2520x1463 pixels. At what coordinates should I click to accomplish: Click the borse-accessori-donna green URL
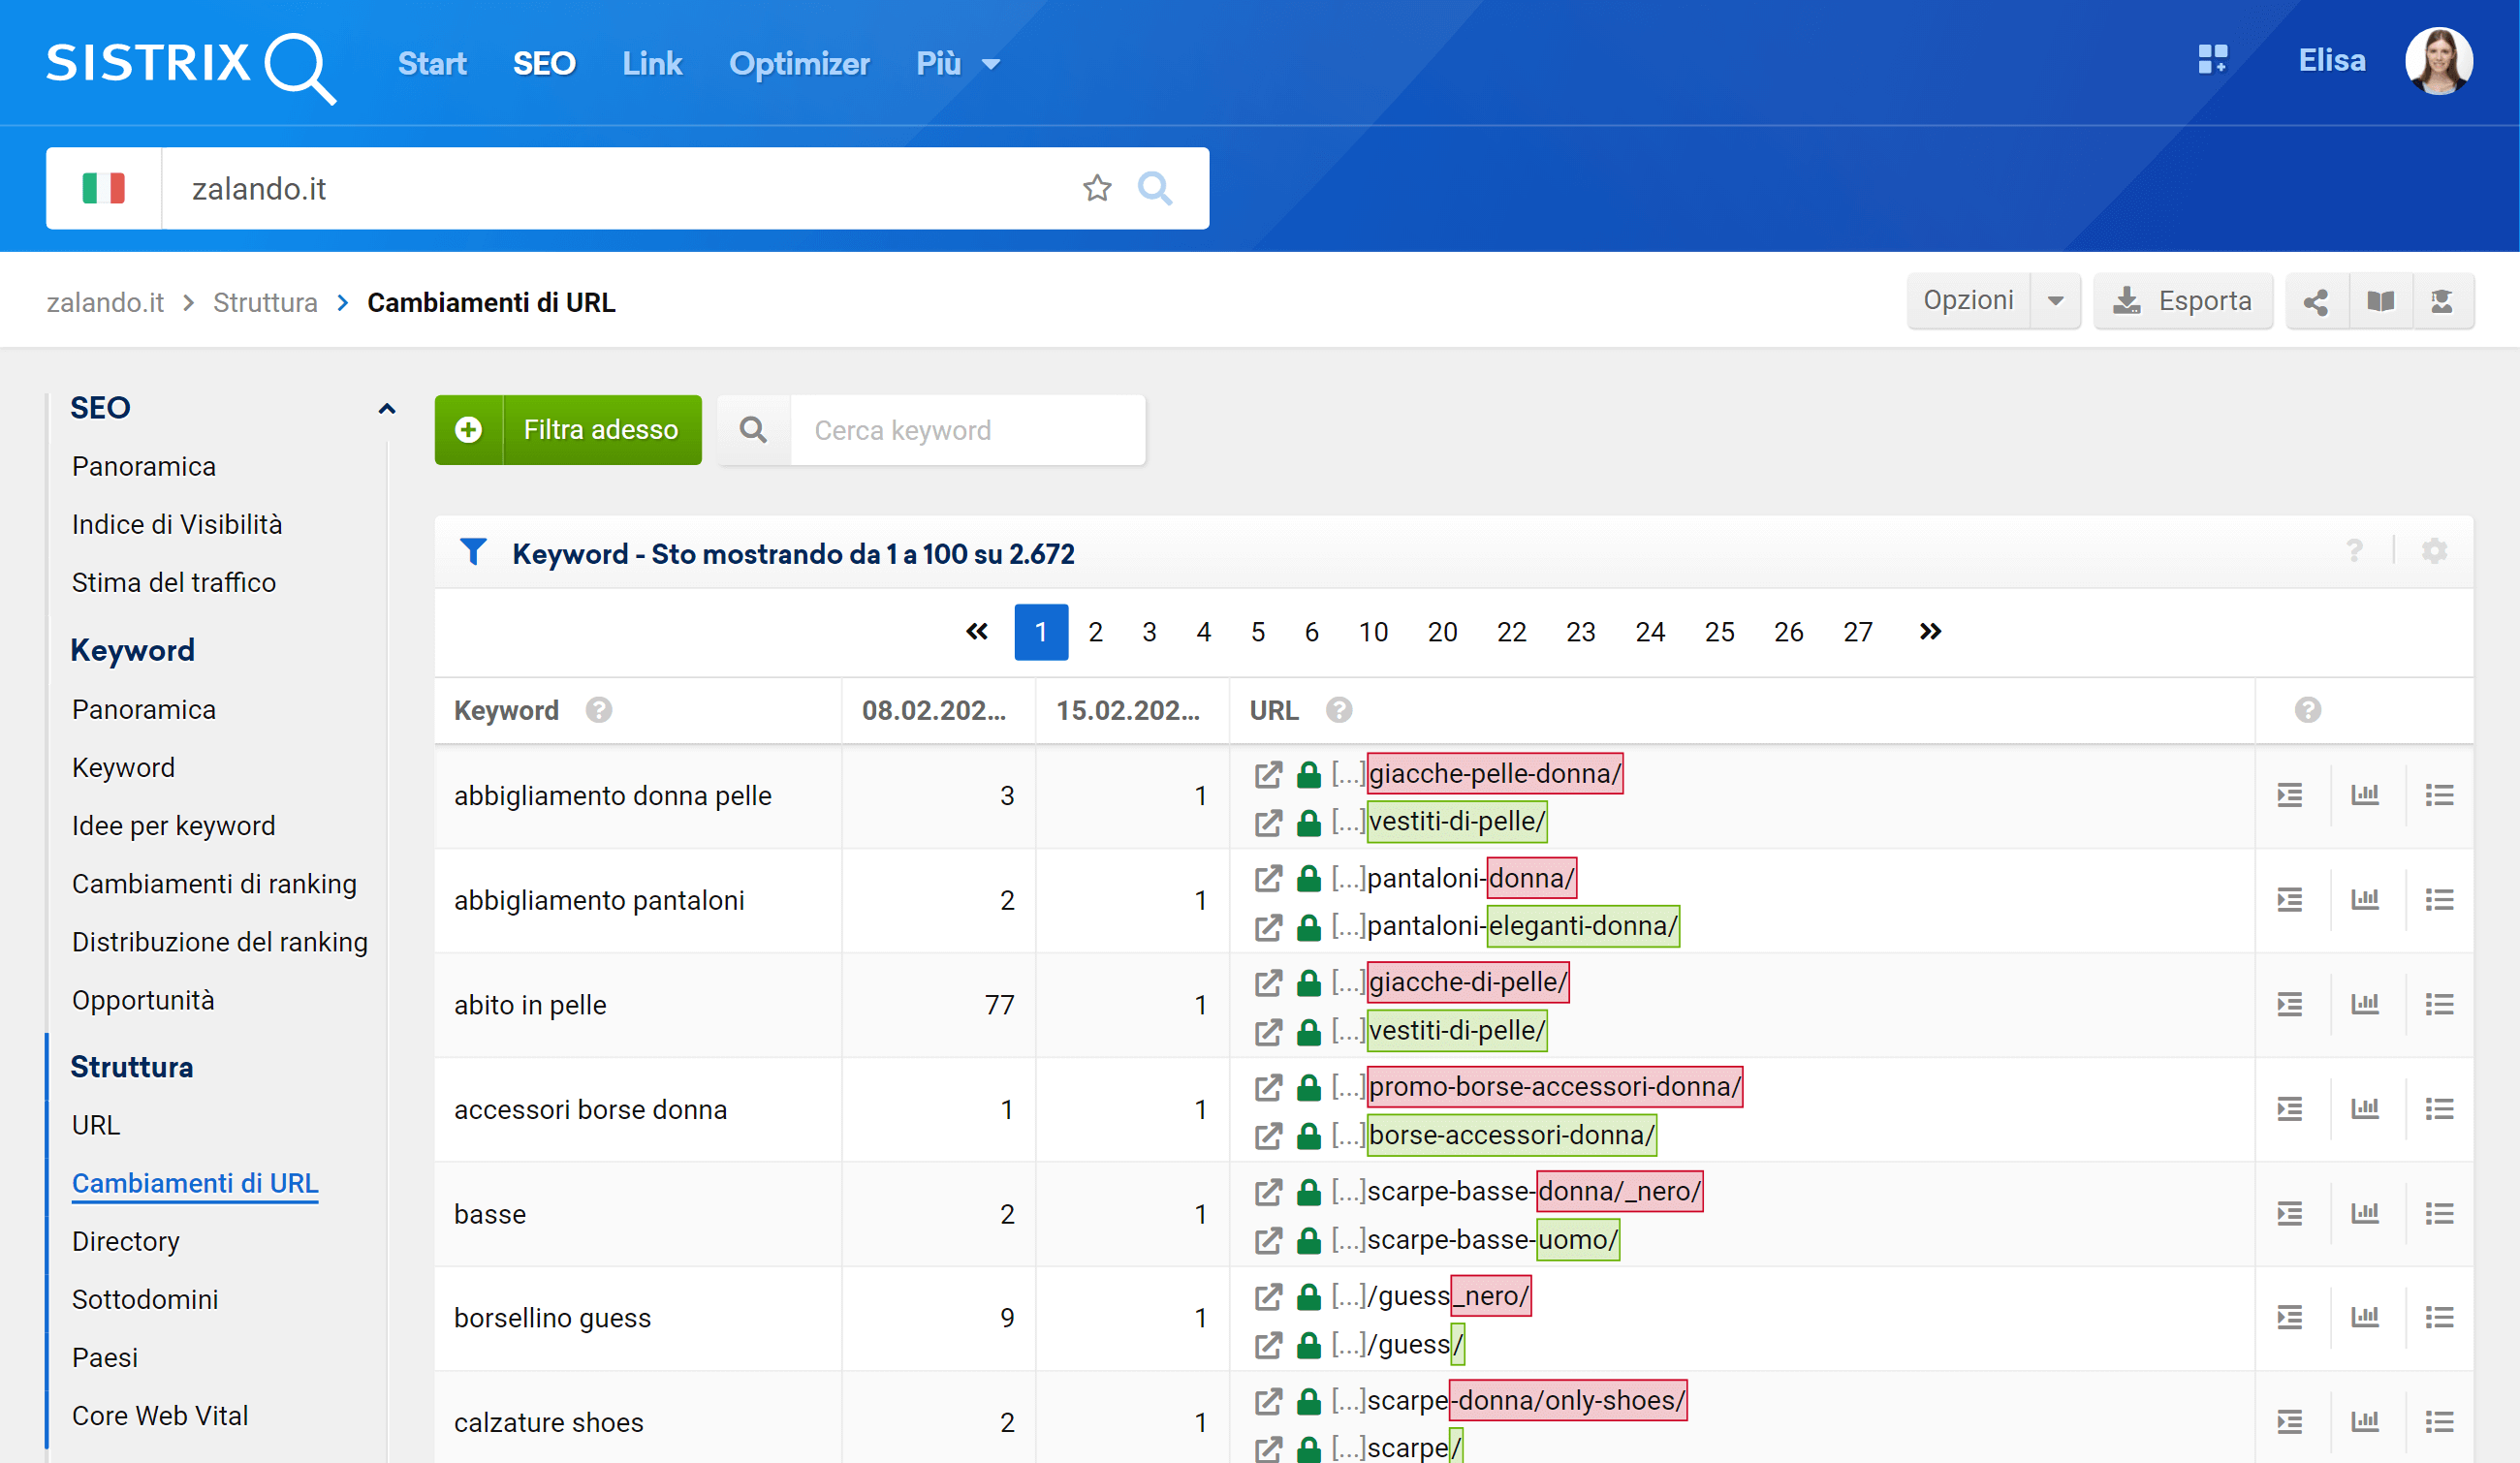tap(1511, 1136)
